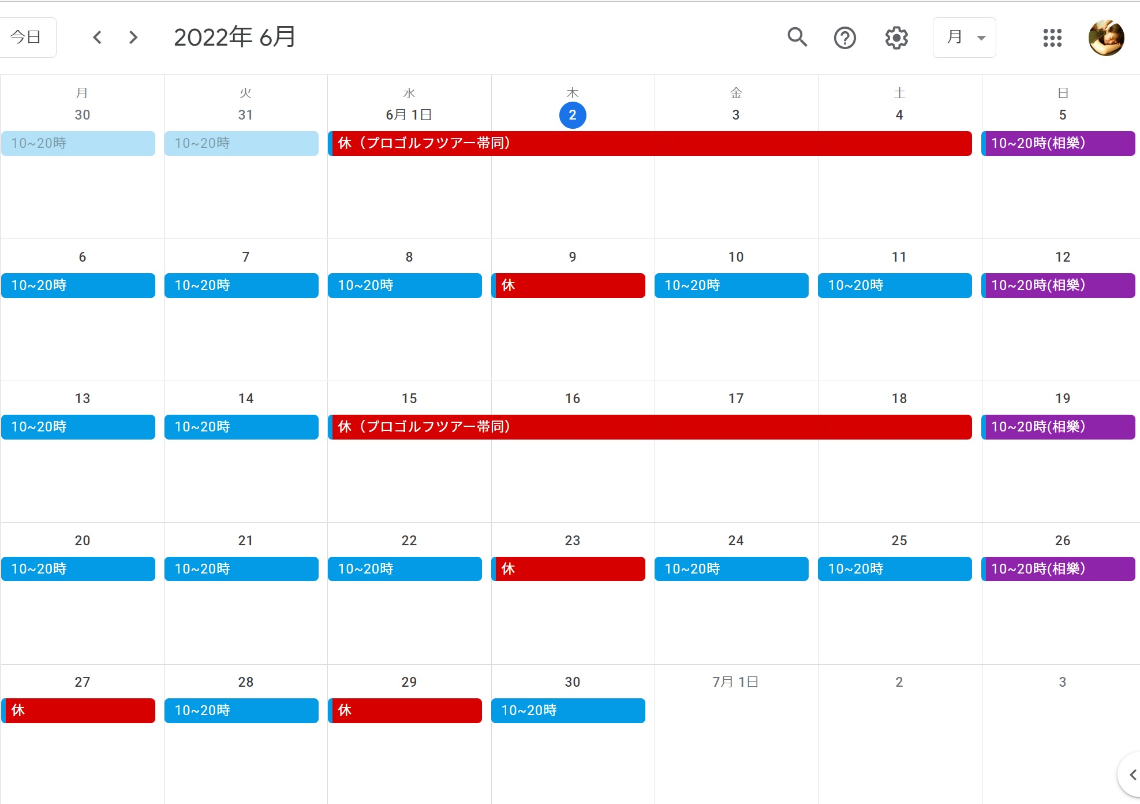Open the 10~20時 event on June 22
Viewport: 1140px width, 804px height.
click(405, 569)
